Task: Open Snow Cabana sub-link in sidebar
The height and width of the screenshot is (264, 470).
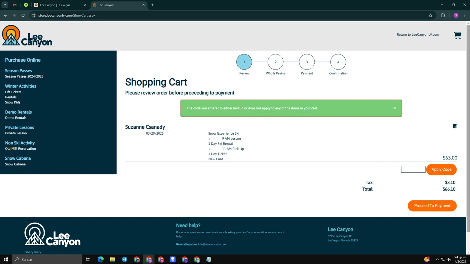Action: coord(15,164)
